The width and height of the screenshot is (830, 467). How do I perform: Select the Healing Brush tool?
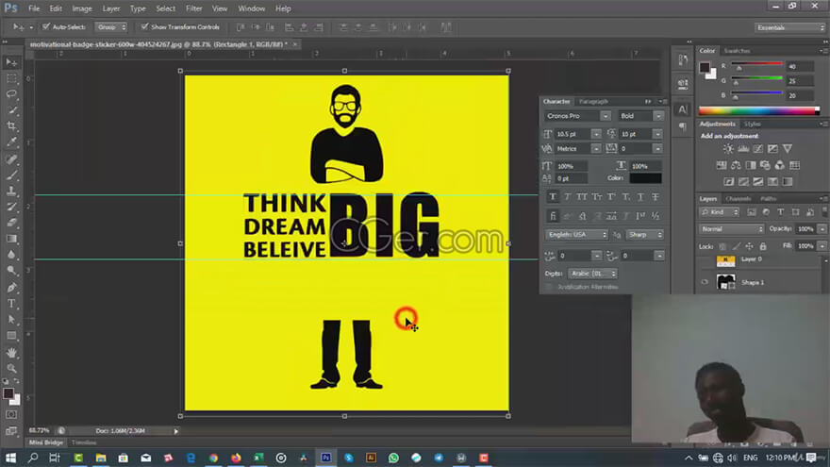tap(11, 159)
